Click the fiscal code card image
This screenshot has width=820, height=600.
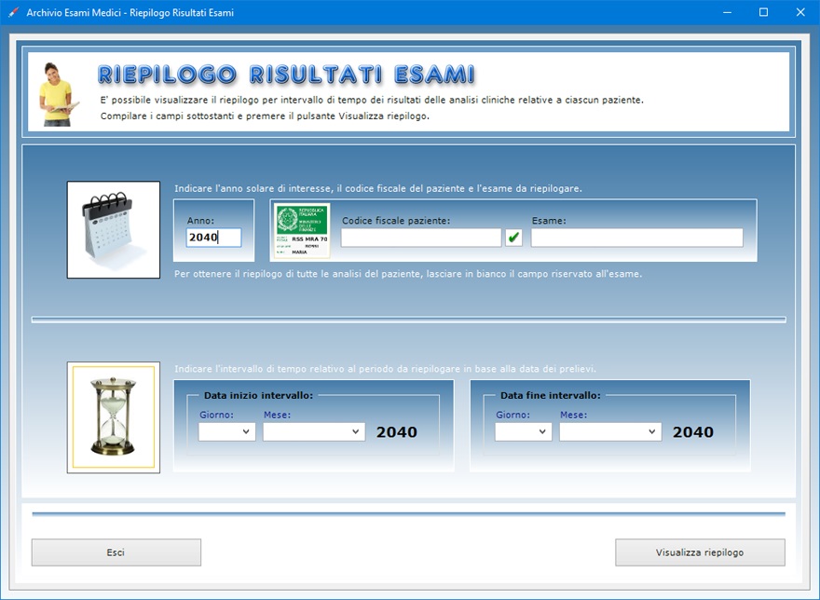tap(300, 230)
